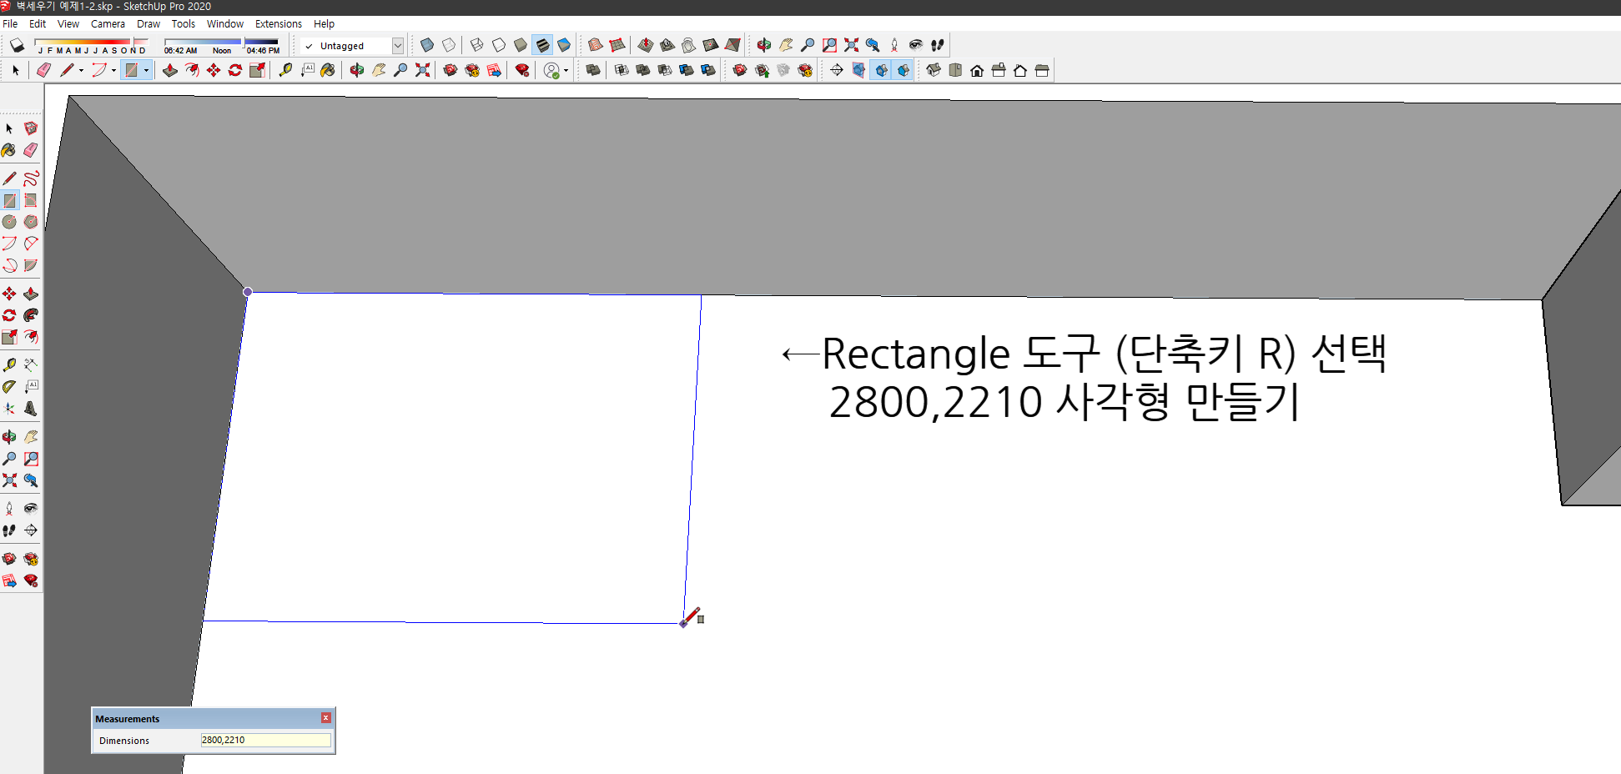The height and width of the screenshot is (774, 1621).
Task: Select the Pan tool
Action: tap(379, 70)
